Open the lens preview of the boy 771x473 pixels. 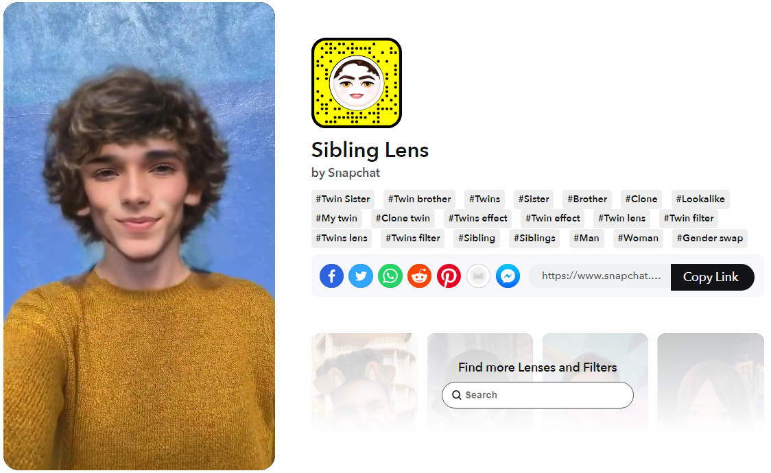click(139, 236)
